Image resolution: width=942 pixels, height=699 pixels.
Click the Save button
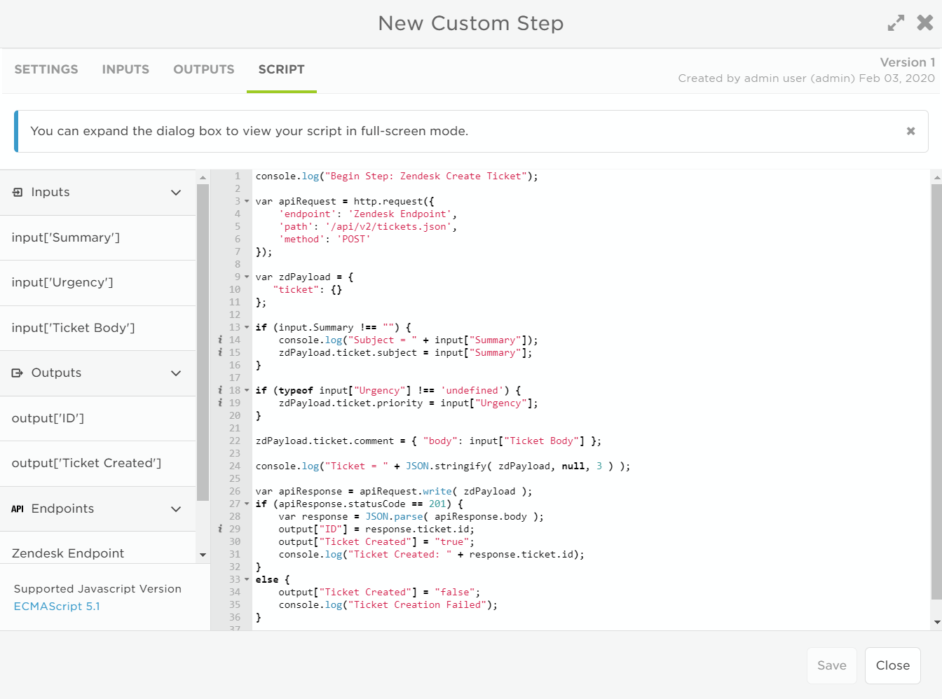pos(832,665)
